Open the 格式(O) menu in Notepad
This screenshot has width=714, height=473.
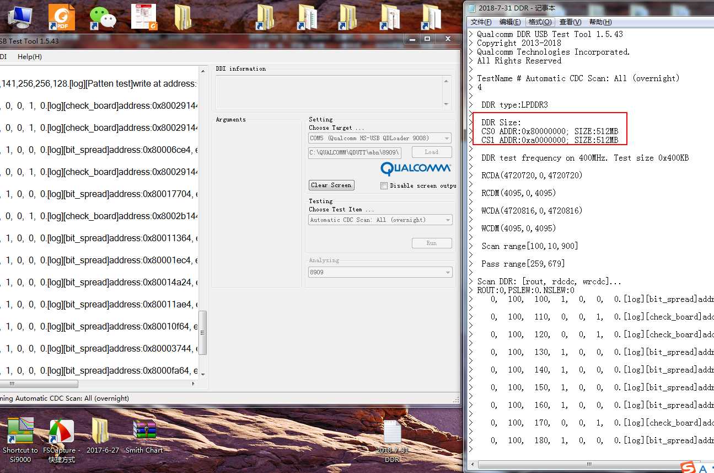pos(540,22)
